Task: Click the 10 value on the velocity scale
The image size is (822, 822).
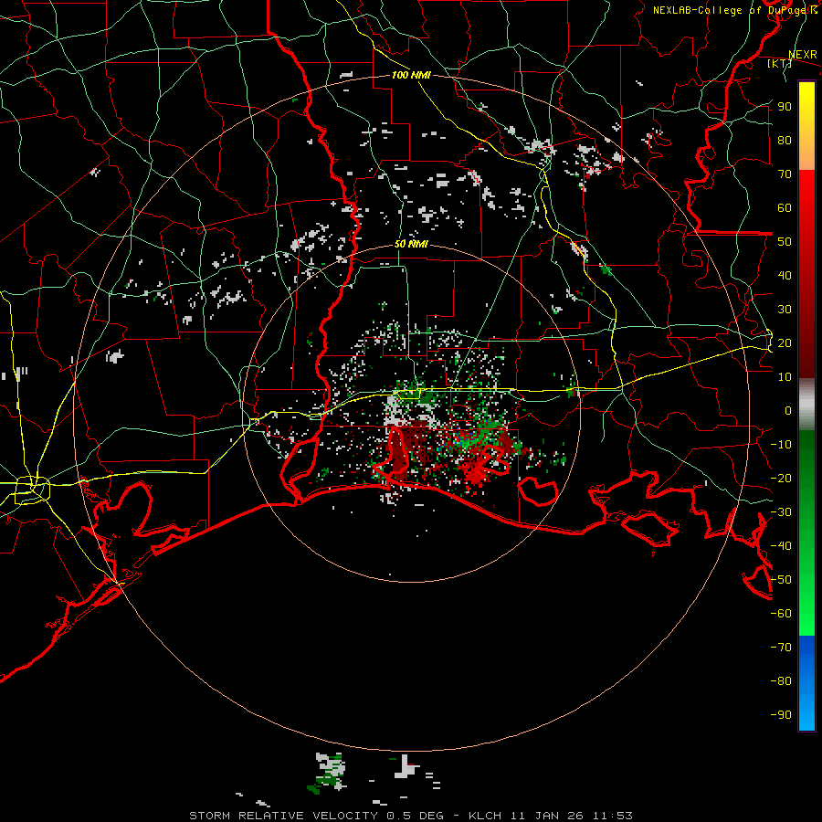Action: pyautogui.click(x=785, y=377)
